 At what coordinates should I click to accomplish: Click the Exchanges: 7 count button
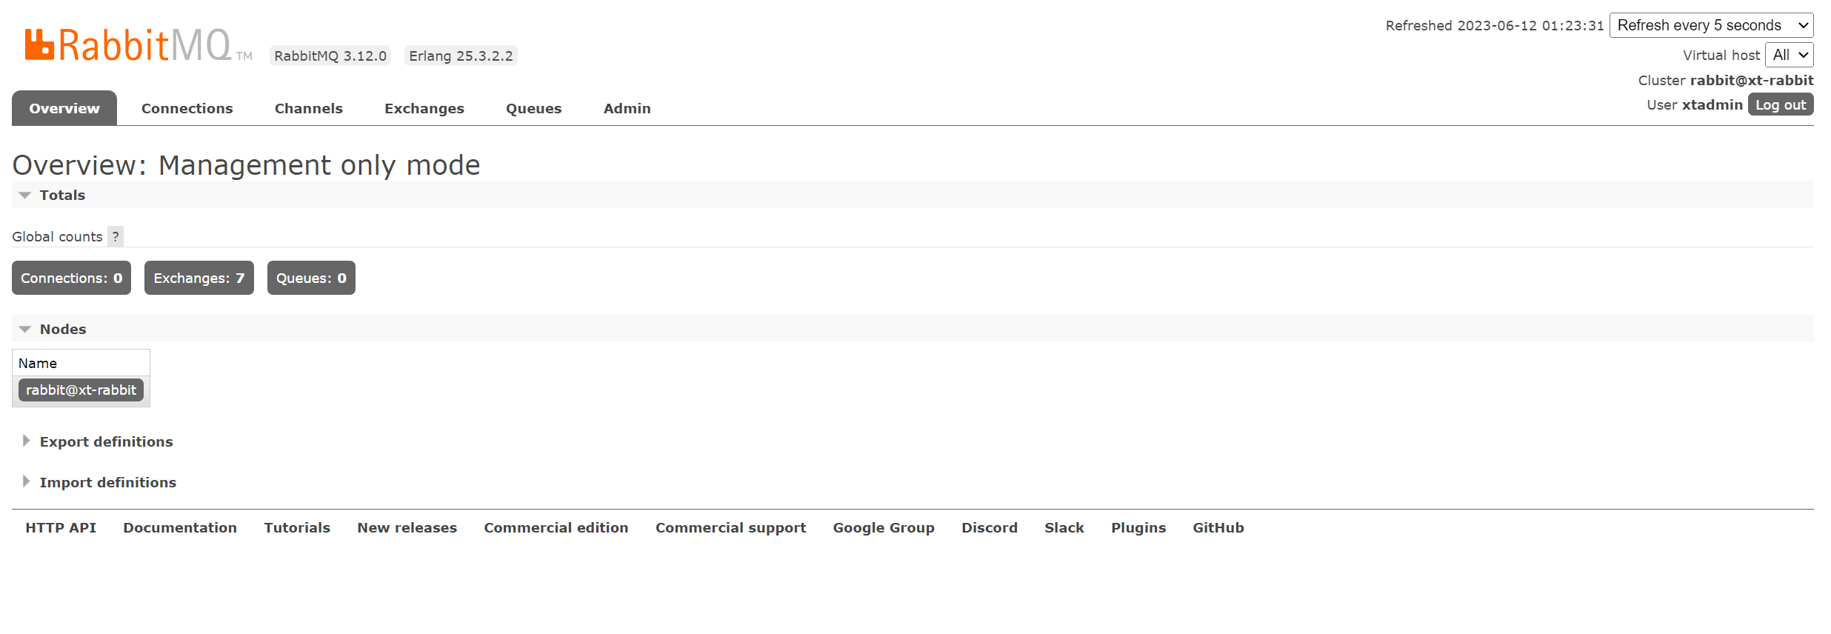[x=199, y=278]
